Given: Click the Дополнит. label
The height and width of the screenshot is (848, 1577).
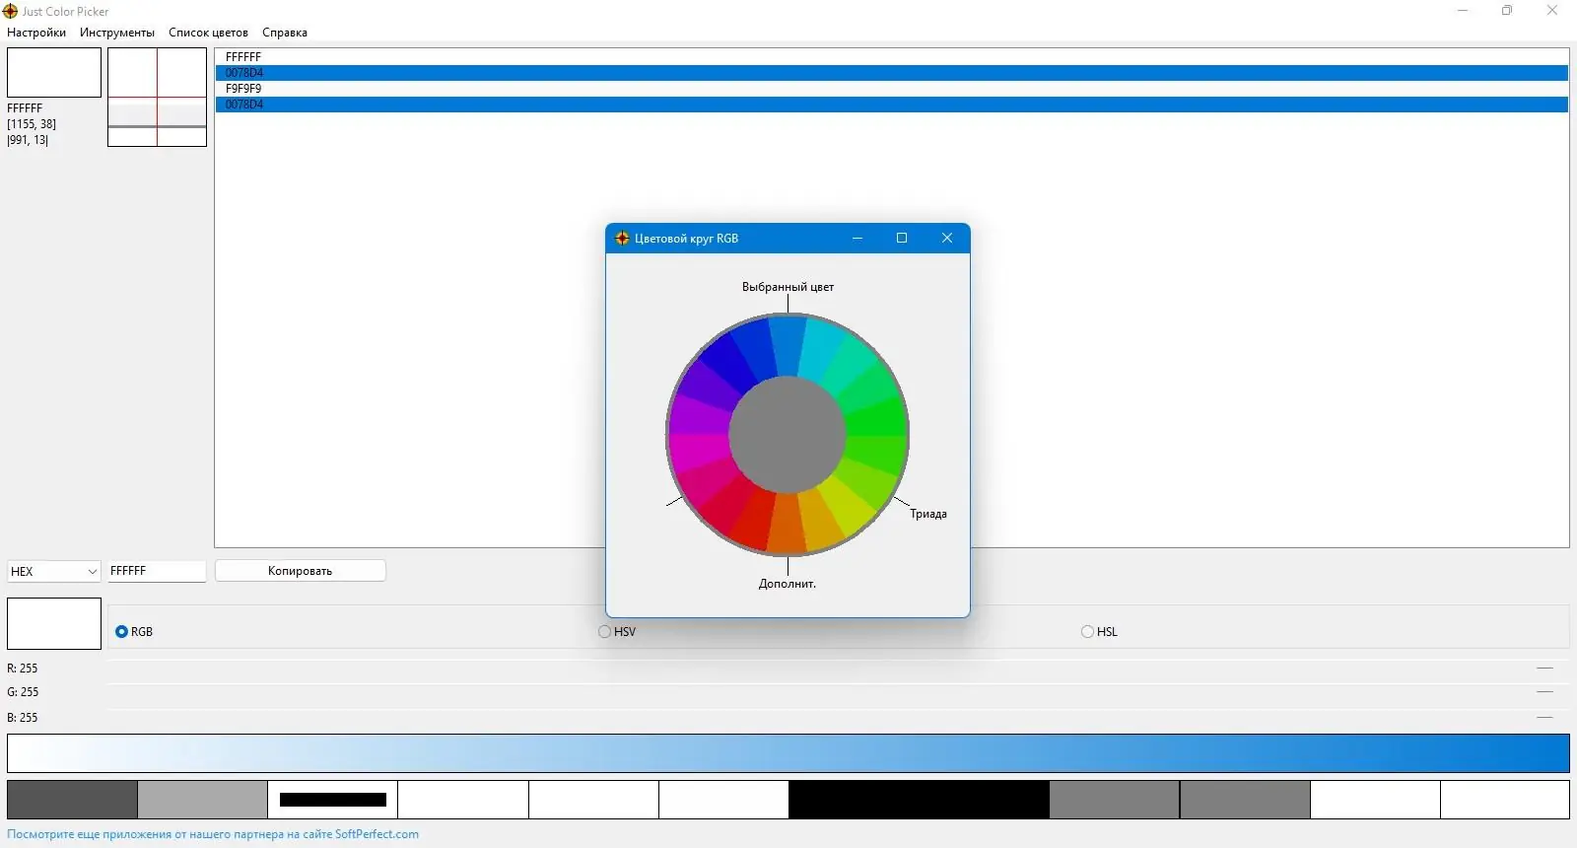Looking at the screenshot, I should point(788,584).
